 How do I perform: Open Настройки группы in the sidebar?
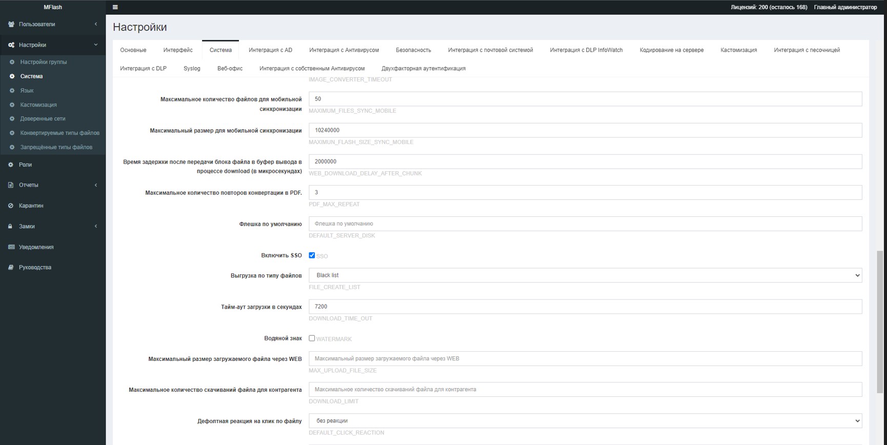44,62
